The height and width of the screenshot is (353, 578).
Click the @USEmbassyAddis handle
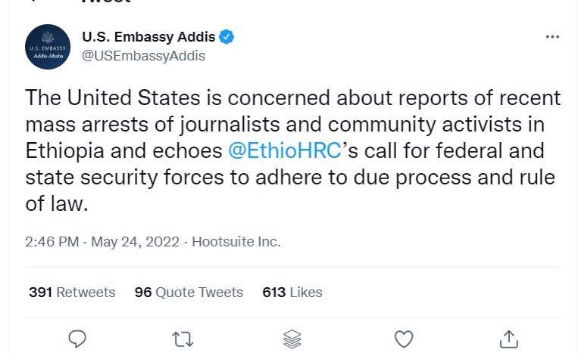pos(143,56)
